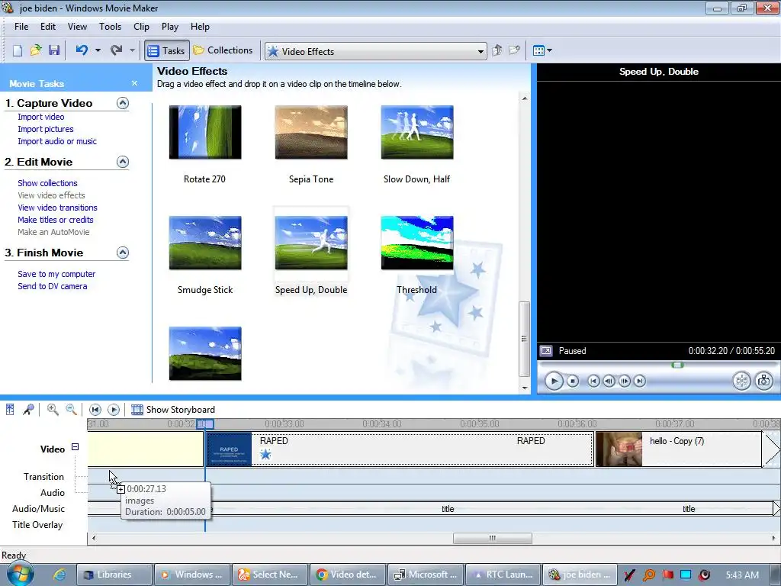
Task: Open the redo history dropdown arrow
Action: tap(132, 50)
